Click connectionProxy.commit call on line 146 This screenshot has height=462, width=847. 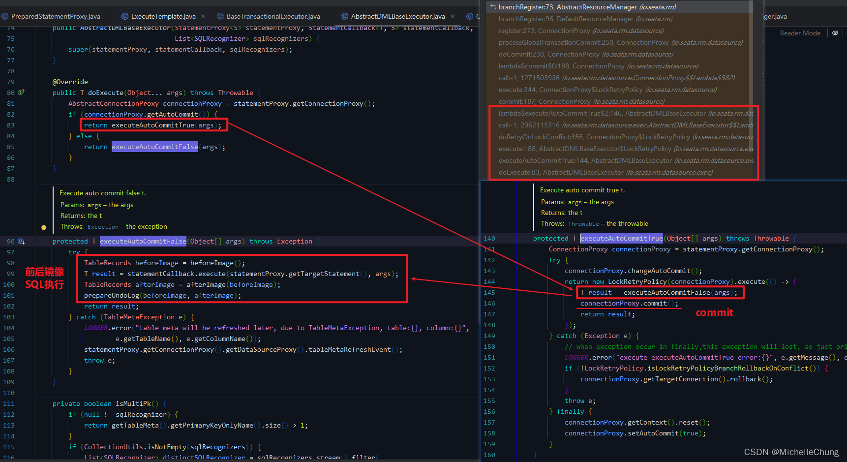pos(629,303)
